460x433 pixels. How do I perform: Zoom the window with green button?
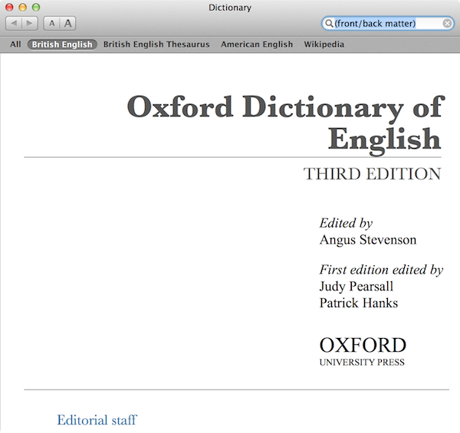[x=36, y=7]
